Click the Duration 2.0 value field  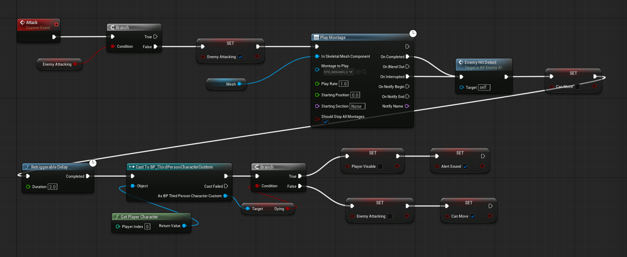click(x=52, y=187)
